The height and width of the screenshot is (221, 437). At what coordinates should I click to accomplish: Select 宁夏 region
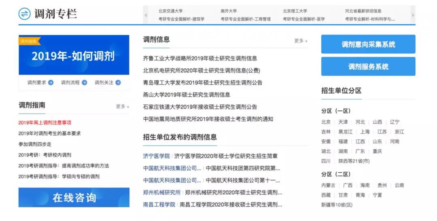(x=378, y=195)
